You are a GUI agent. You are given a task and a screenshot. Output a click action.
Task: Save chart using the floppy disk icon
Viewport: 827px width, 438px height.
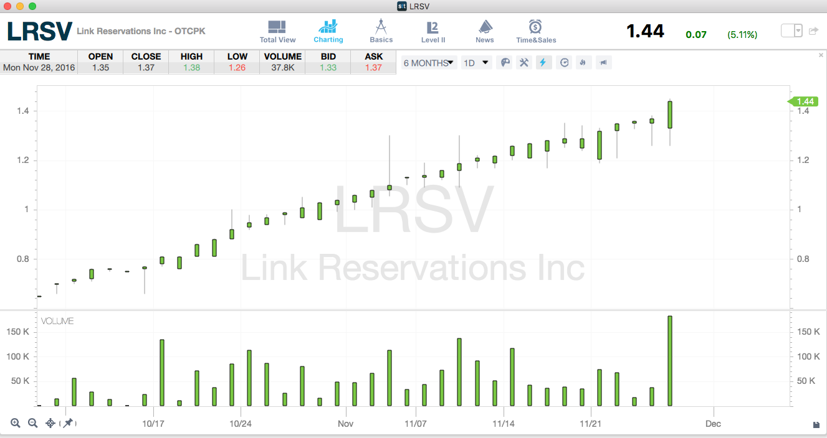(x=816, y=424)
